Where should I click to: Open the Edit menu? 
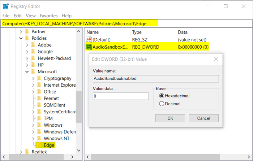point(18,16)
